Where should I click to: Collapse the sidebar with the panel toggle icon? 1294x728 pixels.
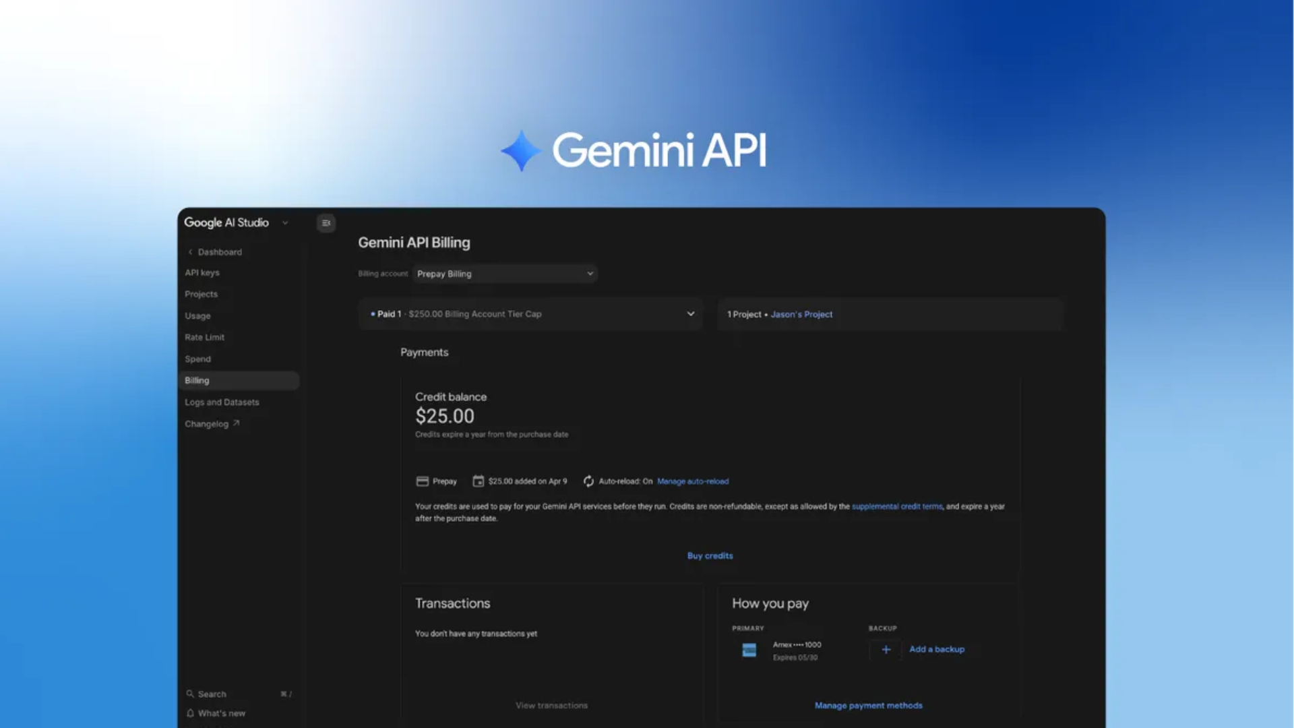point(326,223)
